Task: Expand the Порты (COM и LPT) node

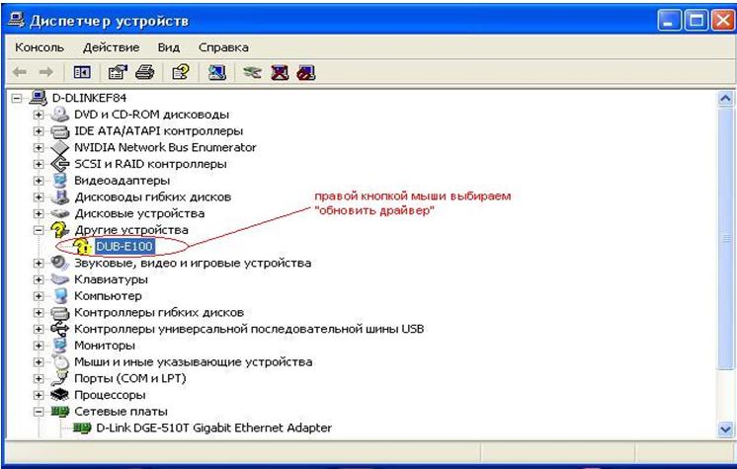Action: click(x=39, y=378)
